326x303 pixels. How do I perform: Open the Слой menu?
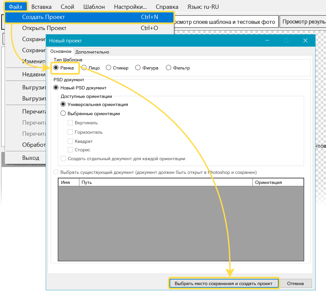pyautogui.click(x=68, y=7)
